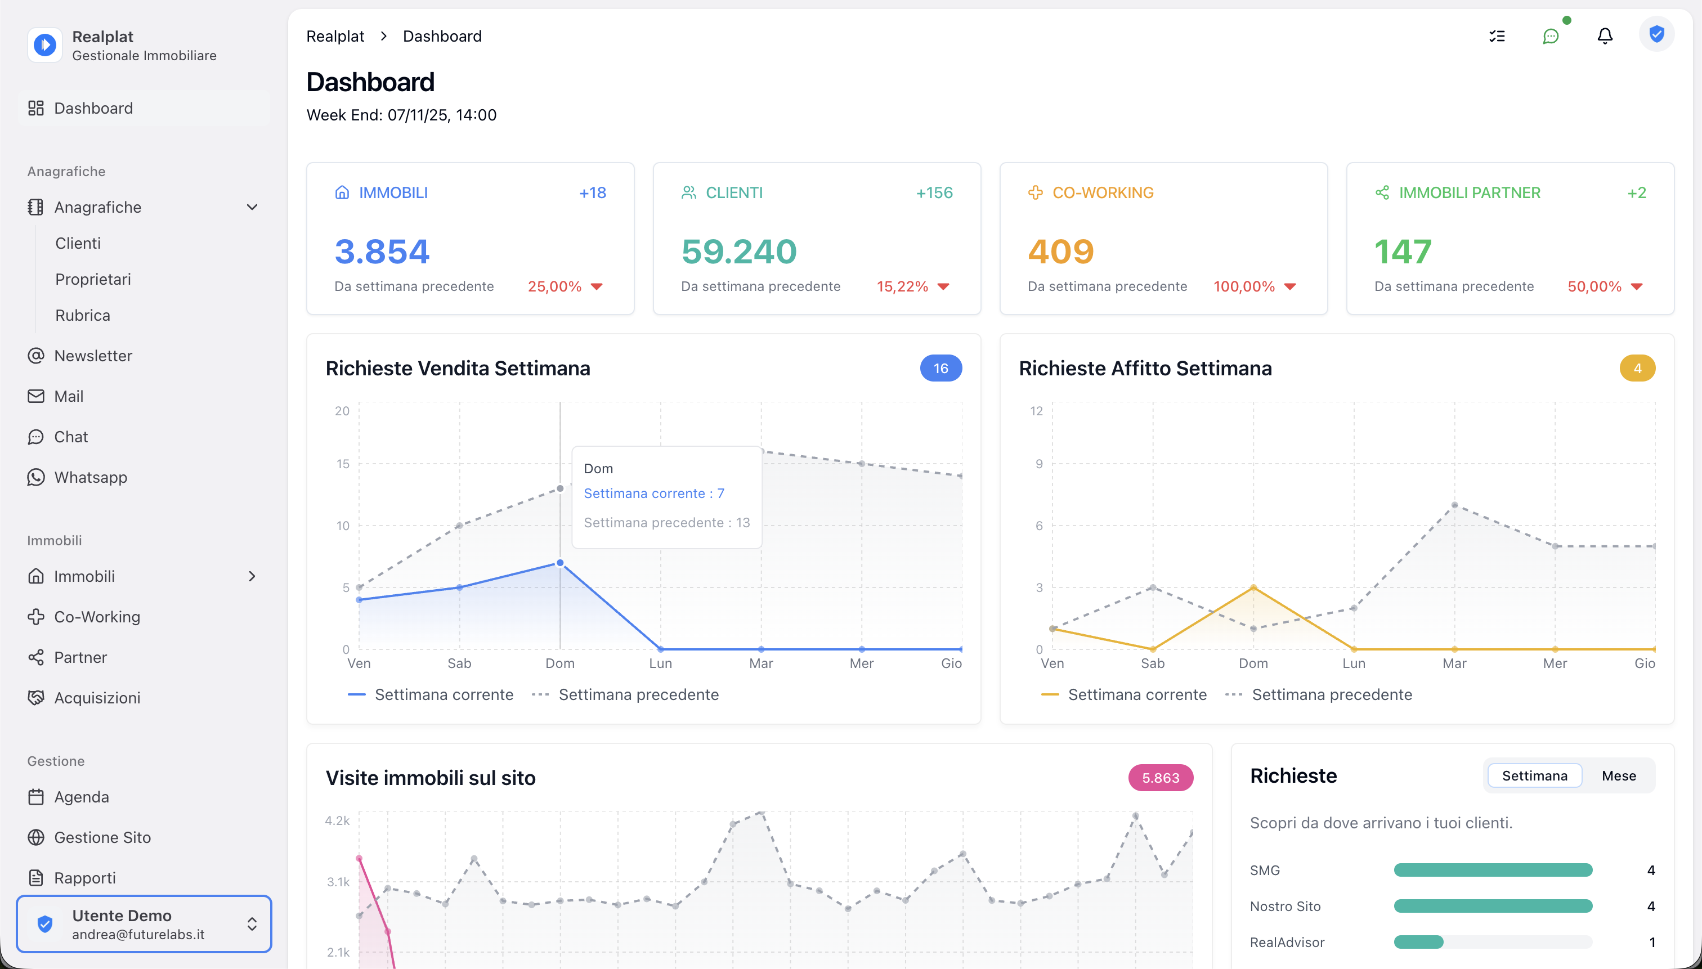
Task: Click the notifications bell icon
Action: click(x=1605, y=36)
